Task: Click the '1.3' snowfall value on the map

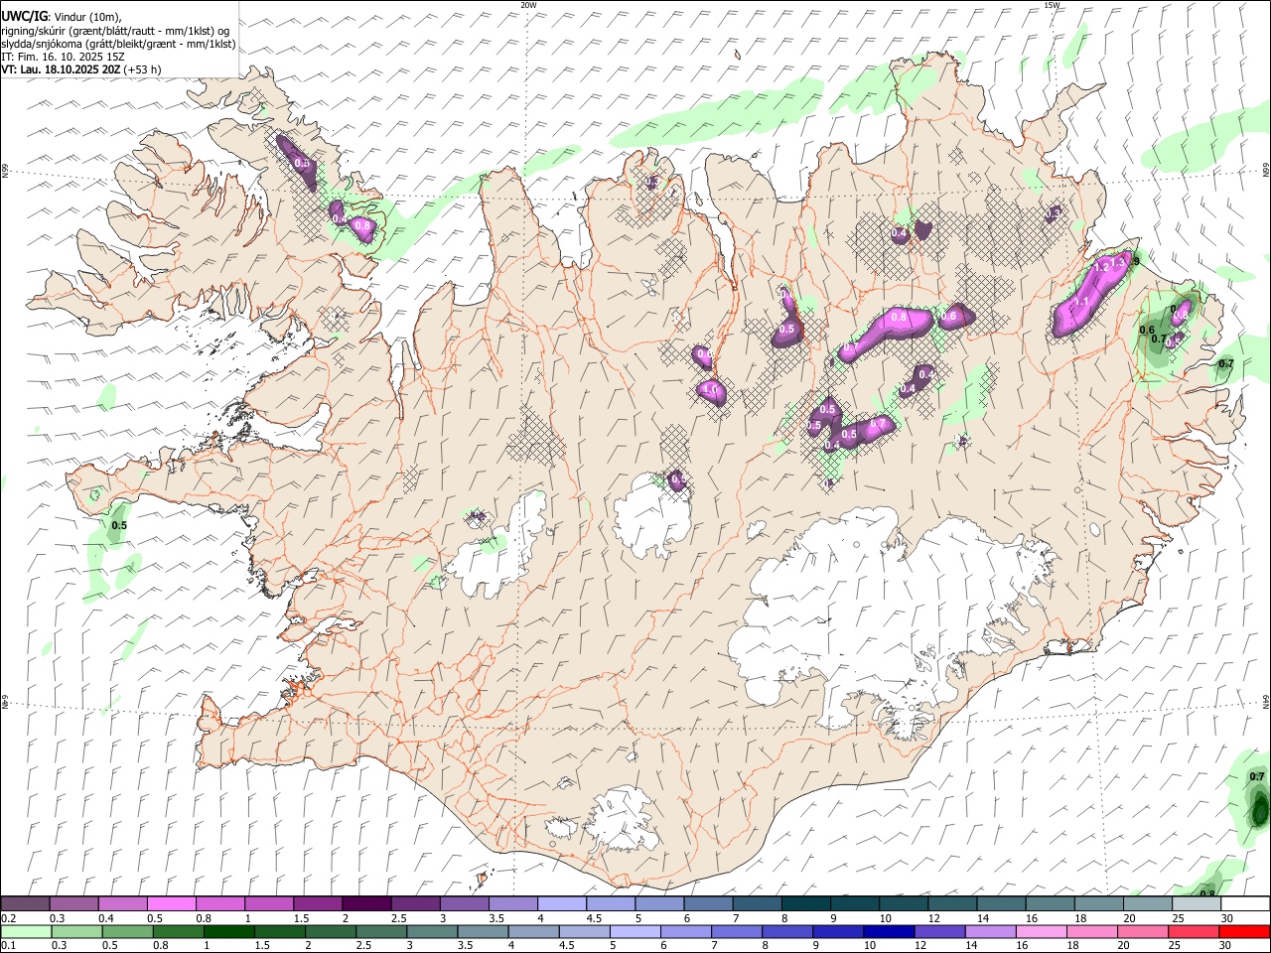Action: [1118, 263]
